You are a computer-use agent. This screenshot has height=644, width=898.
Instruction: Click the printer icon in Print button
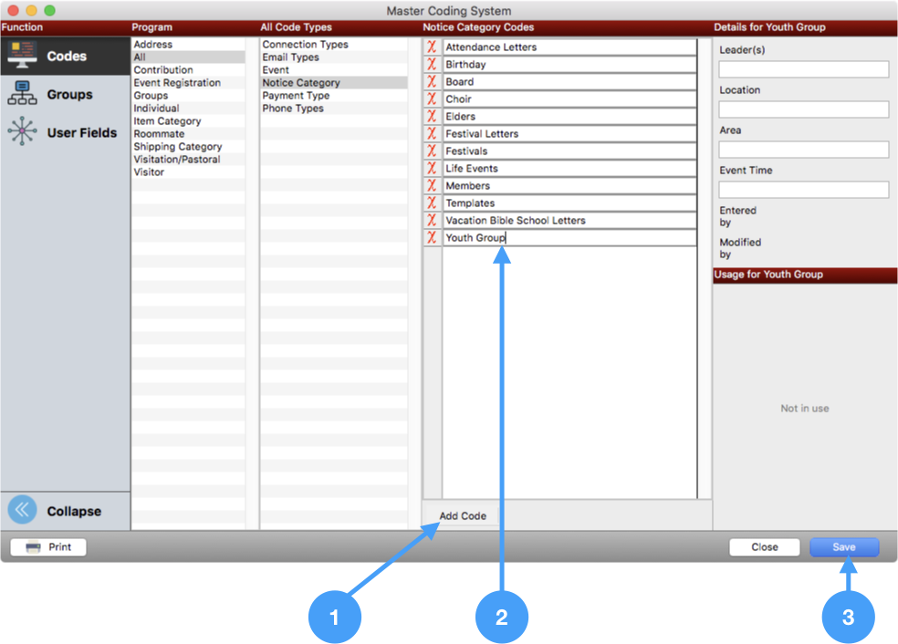point(33,547)
